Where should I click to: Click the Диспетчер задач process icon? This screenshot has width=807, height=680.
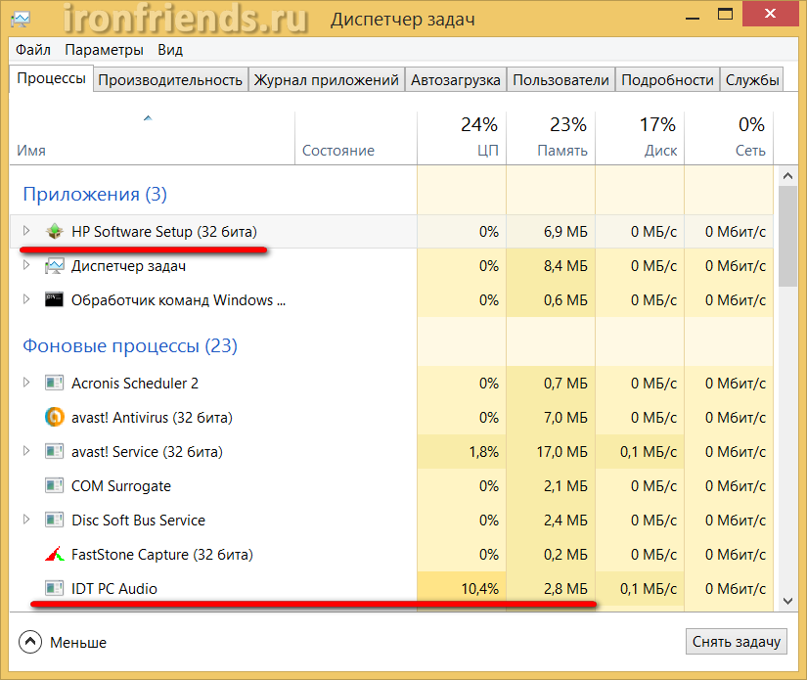point(55,266)
